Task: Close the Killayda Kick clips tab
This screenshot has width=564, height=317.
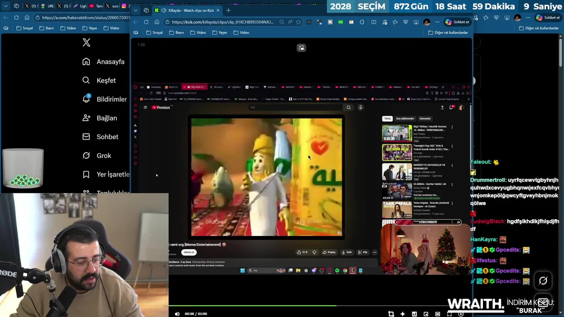Action: (218, 10)
